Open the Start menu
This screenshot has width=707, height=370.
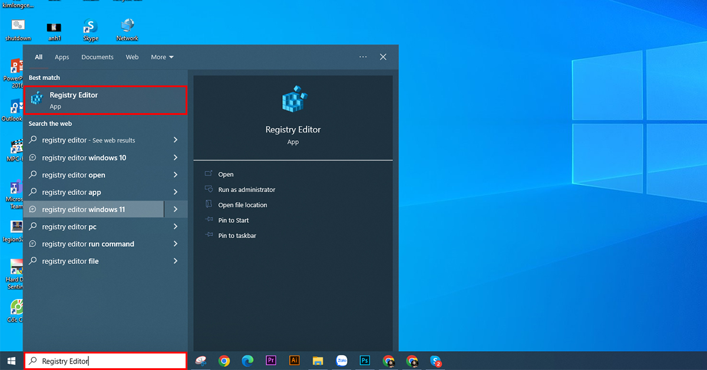(11, 360)
